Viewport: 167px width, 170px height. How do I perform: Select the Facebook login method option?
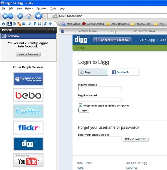125,72
